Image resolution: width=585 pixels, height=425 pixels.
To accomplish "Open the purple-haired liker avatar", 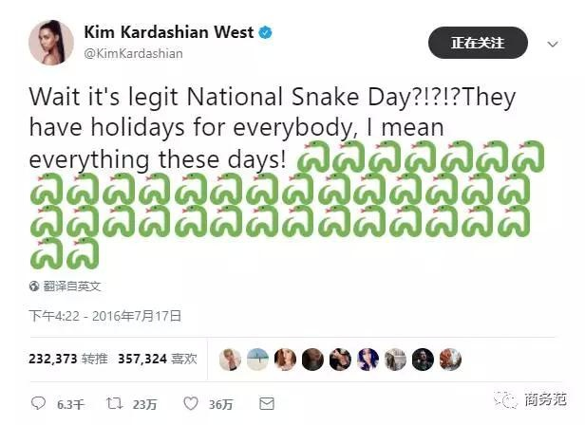I will [368, 360].
